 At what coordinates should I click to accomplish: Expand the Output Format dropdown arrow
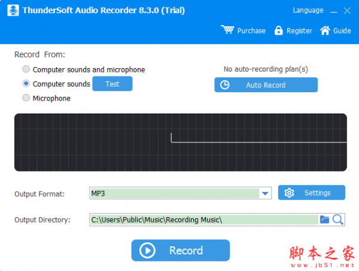pos(265,193)
